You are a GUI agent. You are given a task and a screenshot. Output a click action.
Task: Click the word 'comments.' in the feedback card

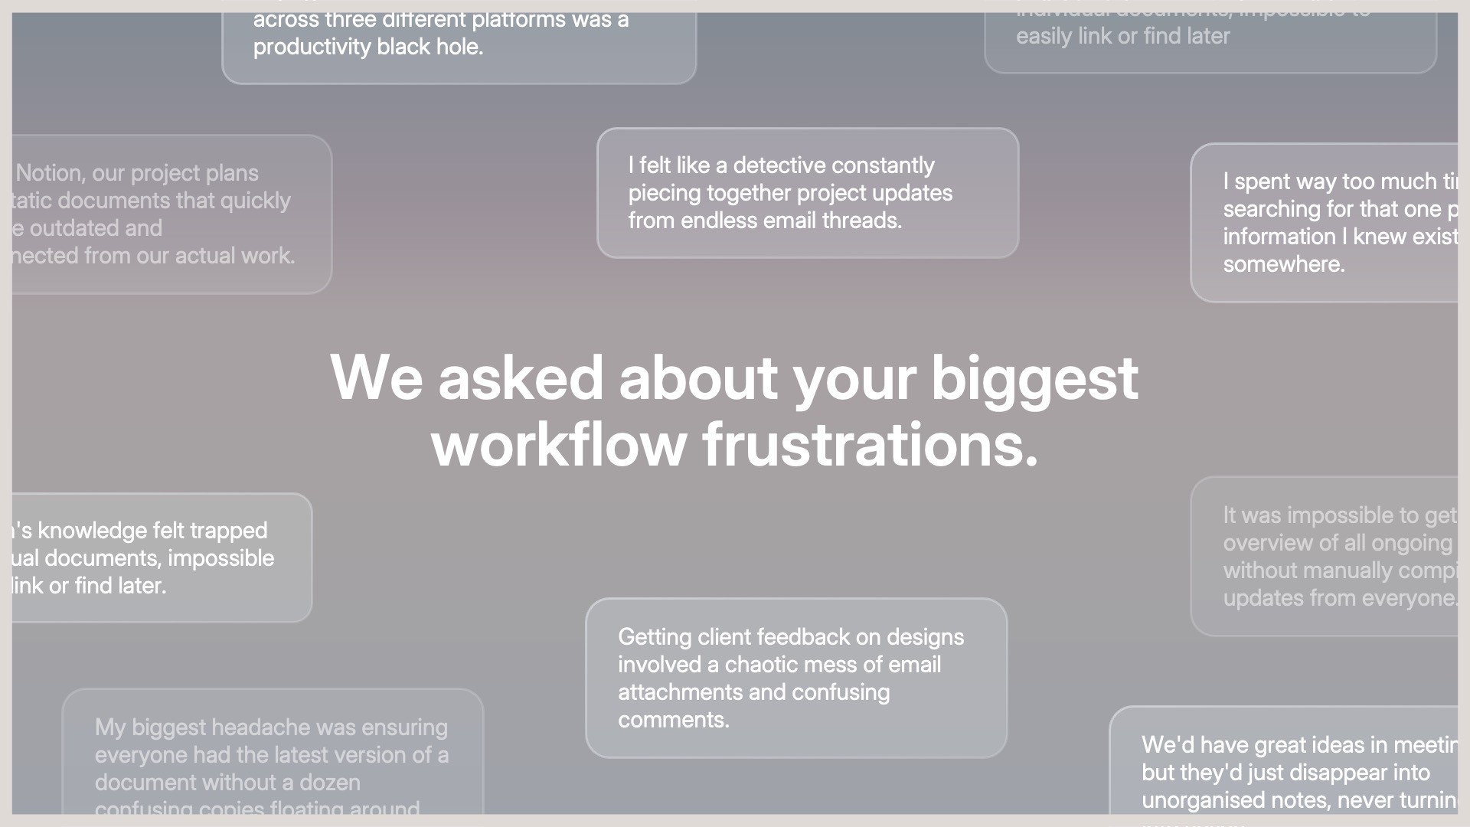[x=674, y=720]
